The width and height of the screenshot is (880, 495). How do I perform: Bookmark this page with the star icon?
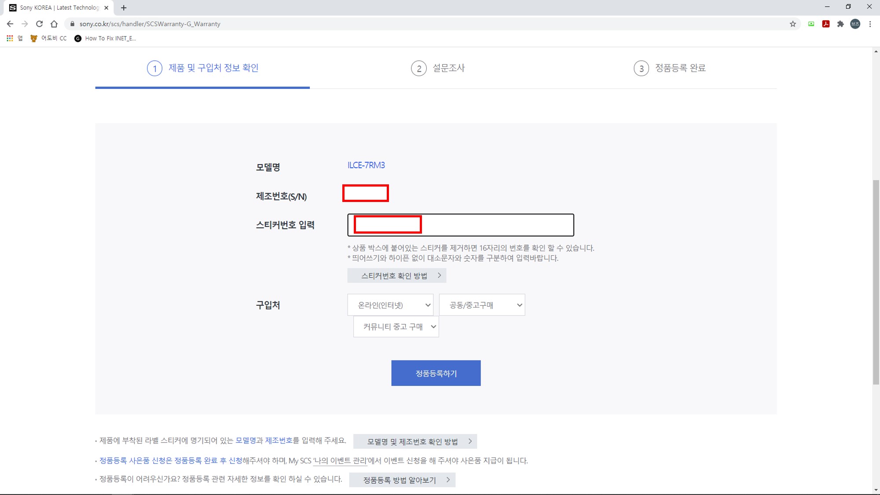(793, 24)
